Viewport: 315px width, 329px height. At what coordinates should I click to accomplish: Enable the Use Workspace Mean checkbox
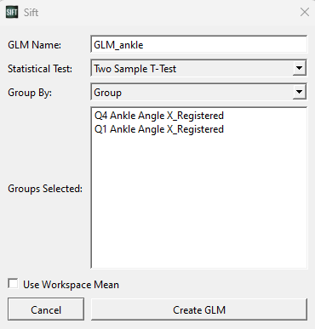[x=13, y=284]
